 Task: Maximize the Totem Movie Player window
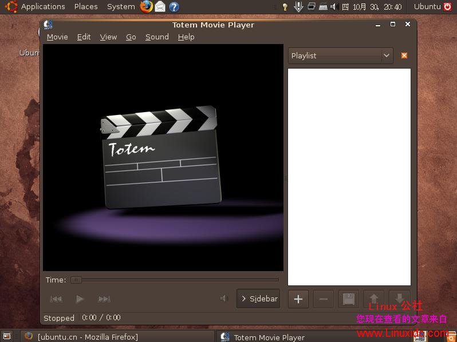tap(393, 24)
